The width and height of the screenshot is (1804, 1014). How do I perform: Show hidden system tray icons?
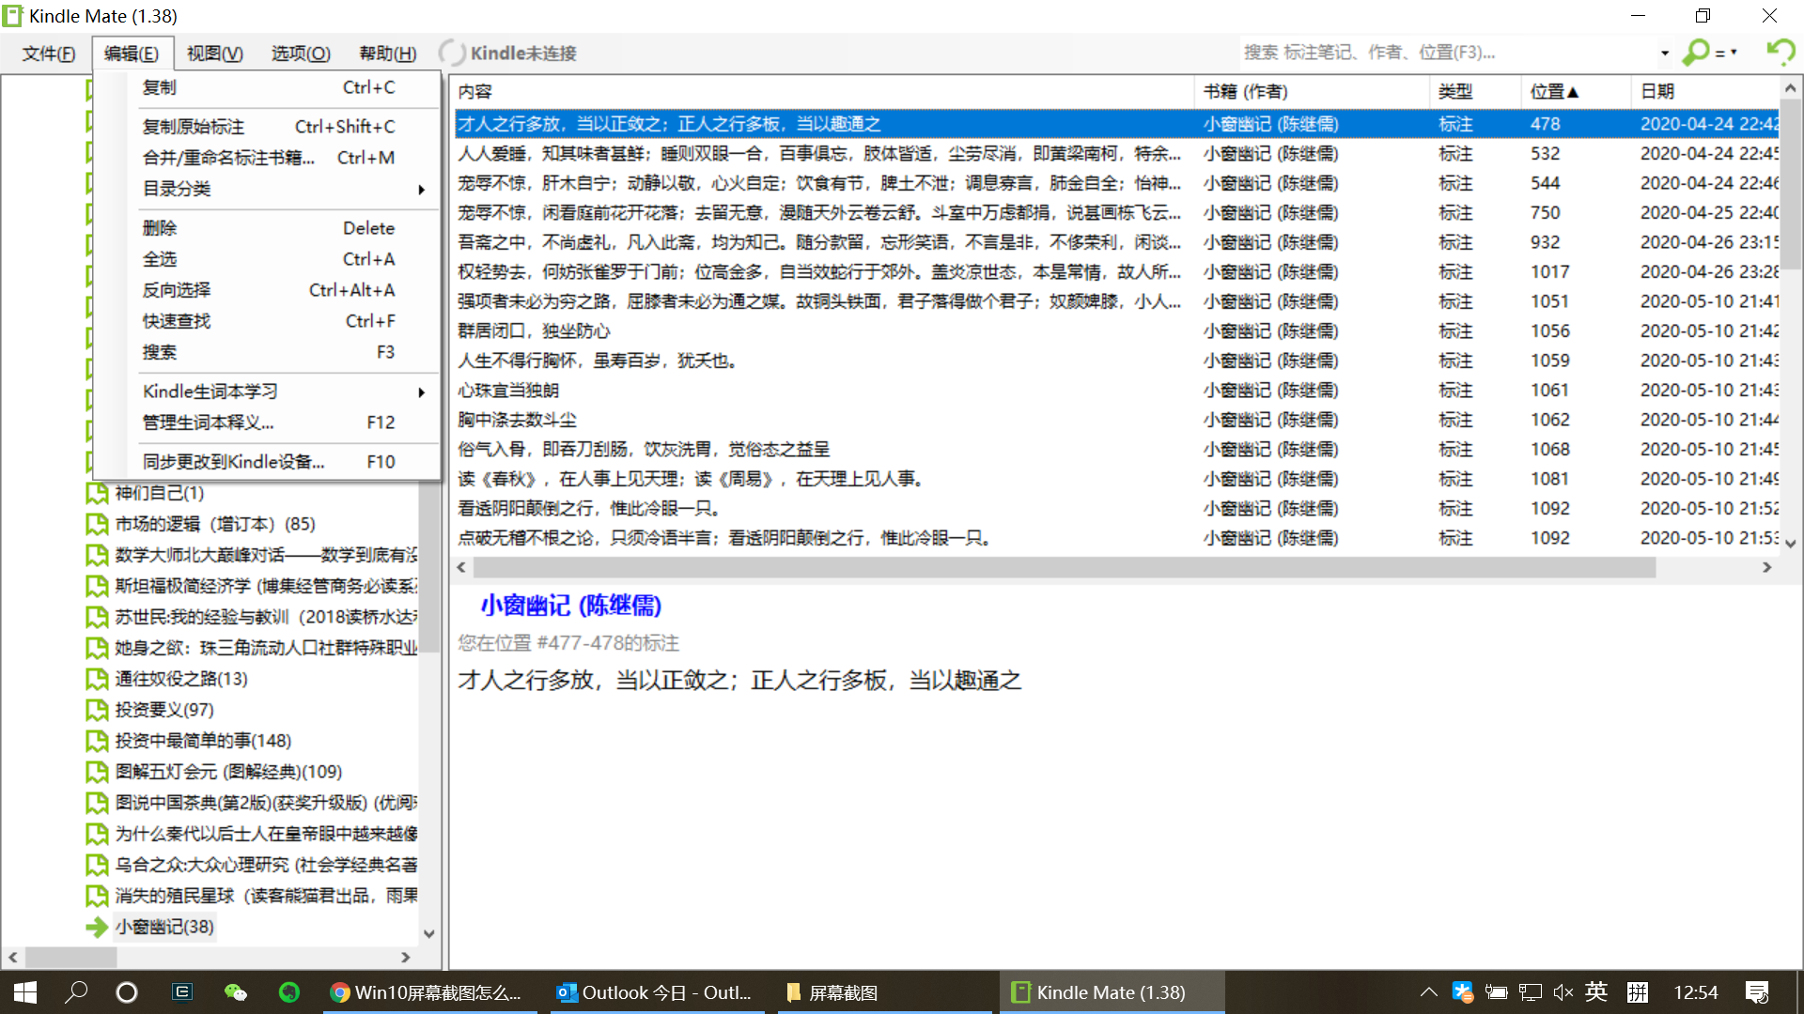click(x=1428, y=992)
